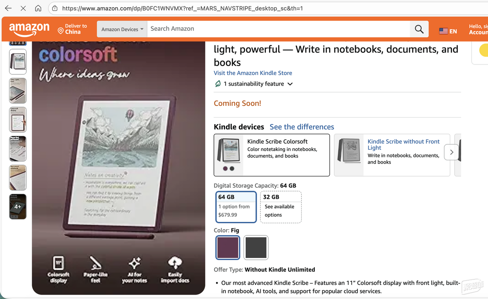Open deliver-to location pin
This screenshot has width=488, height=299.
click(x=61, y=31)
